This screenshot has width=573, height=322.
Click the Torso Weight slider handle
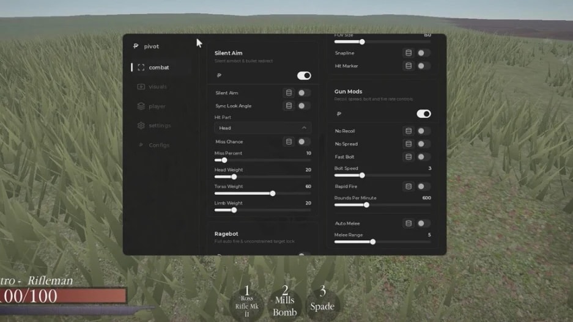273,194
